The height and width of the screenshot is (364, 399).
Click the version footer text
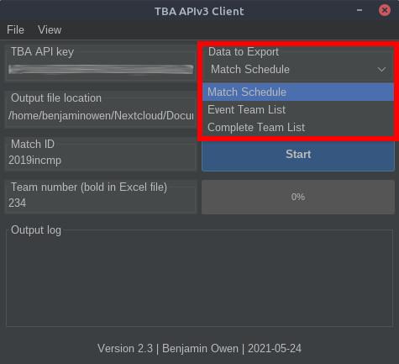(199, 349)
